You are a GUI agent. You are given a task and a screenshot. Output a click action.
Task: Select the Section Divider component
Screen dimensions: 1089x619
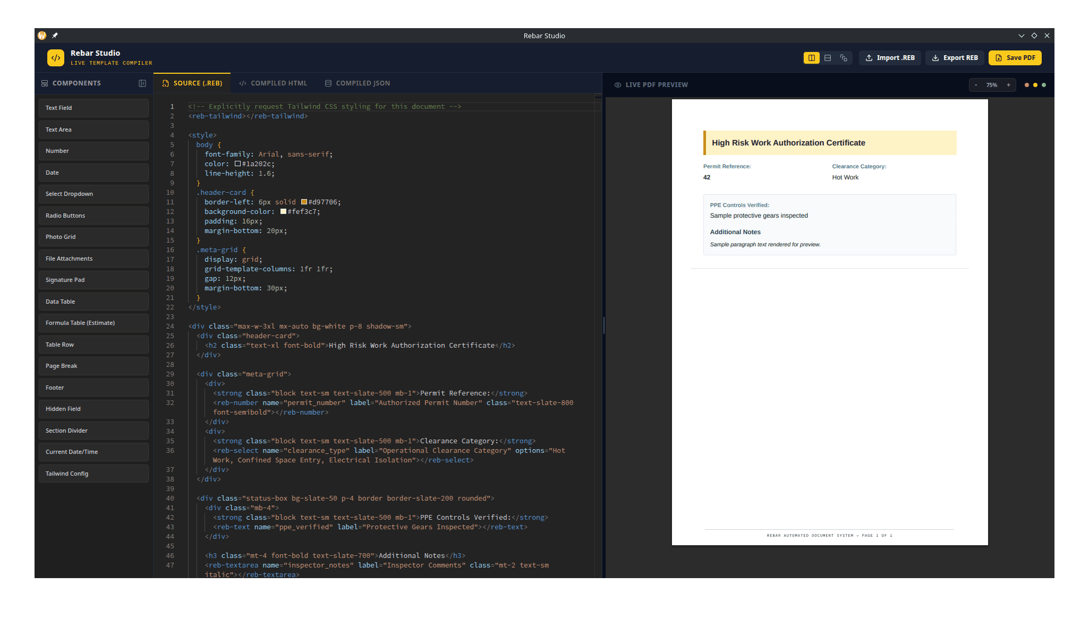click(93, 431)
